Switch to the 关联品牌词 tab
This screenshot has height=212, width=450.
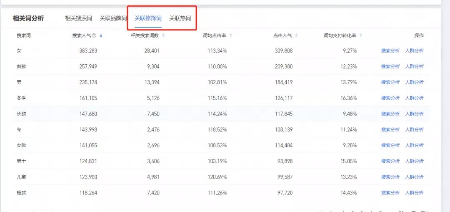[113, 19]
